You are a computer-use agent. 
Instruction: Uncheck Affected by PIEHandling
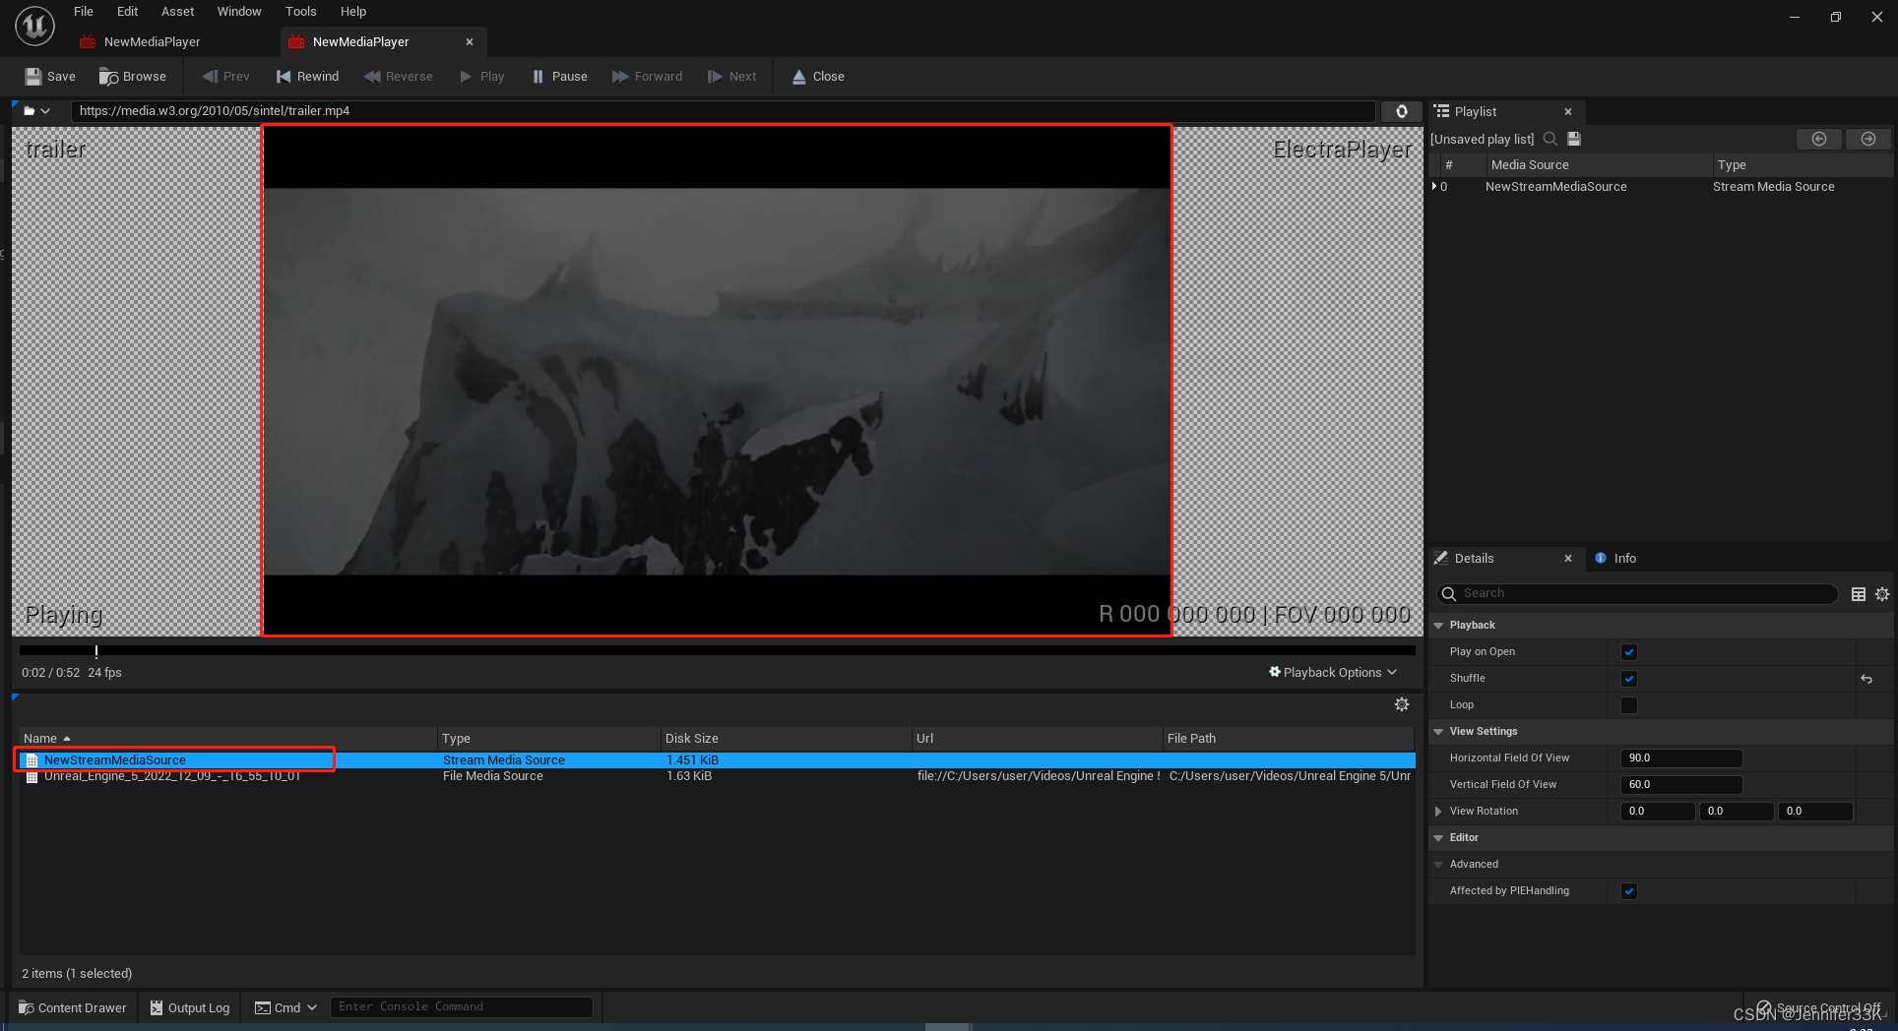[x=1629, y=890]
